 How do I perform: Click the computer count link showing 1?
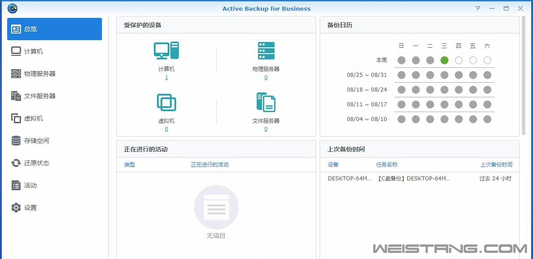pos(166,77)
